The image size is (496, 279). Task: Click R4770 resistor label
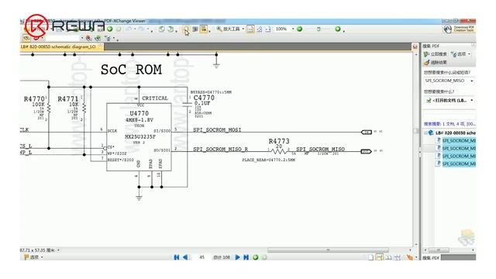[34, 99]
